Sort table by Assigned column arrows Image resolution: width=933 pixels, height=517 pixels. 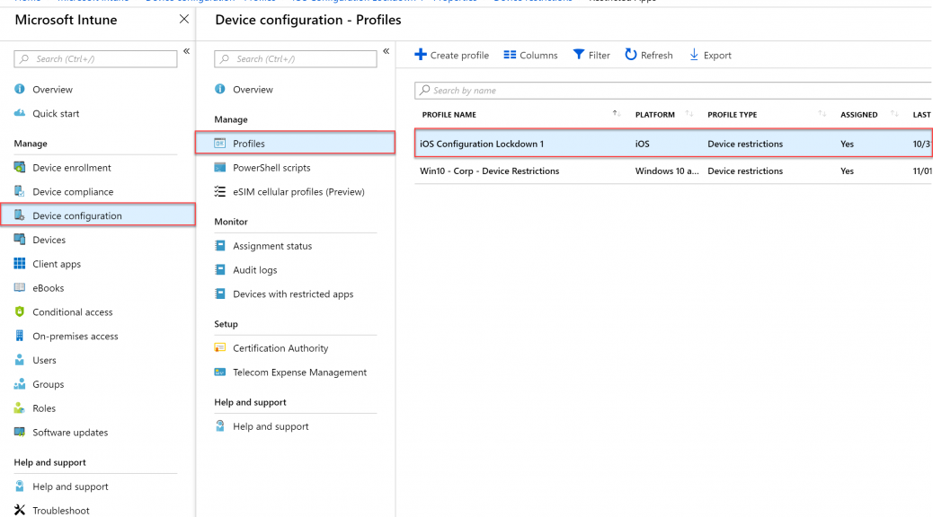tap(894, 113)
